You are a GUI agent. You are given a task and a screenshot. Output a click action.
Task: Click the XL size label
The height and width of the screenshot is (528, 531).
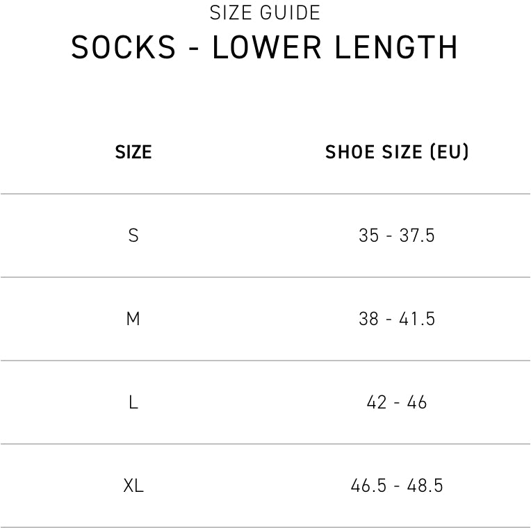[x=133, y=486]
